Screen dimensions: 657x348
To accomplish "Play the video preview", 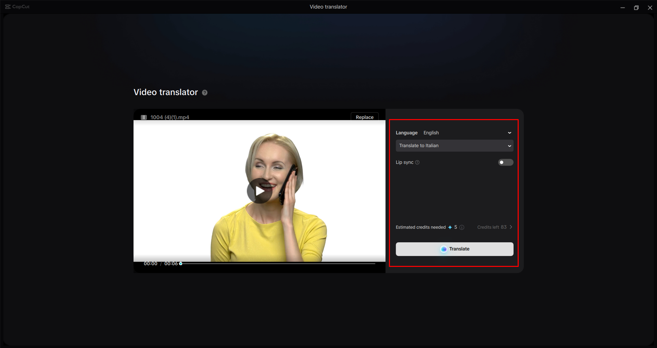I will pyautogui.click(x=259, y=191).
